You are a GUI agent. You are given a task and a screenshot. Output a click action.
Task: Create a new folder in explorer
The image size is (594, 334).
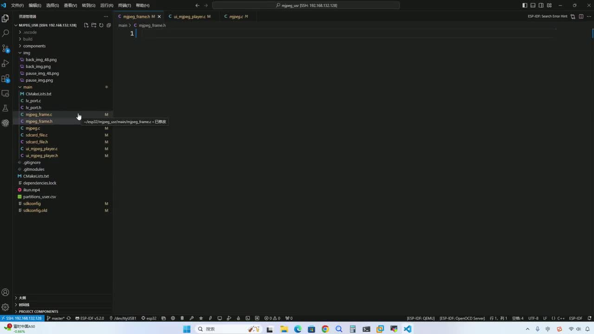click(x=94, y=25)
